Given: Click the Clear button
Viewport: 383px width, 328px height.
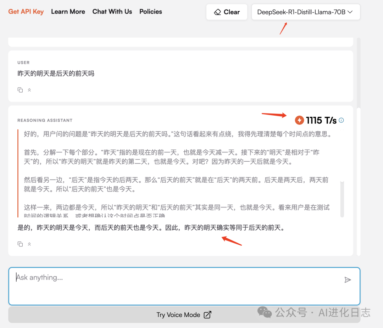Looking at the screenshot, I should click(x=227, y=12).
